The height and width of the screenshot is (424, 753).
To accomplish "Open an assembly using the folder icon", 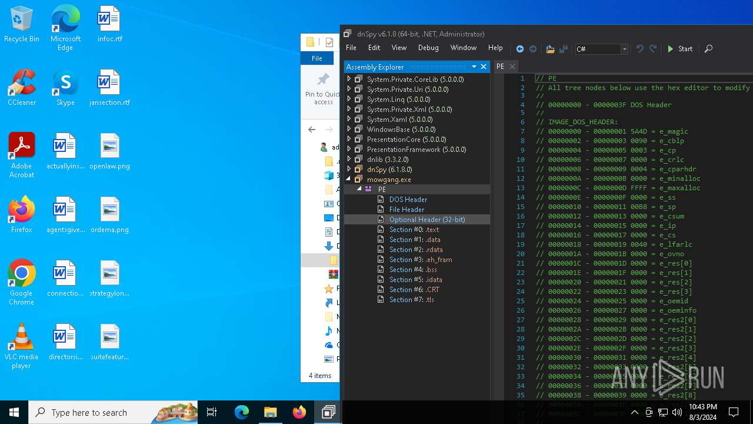I will [550, 49].
